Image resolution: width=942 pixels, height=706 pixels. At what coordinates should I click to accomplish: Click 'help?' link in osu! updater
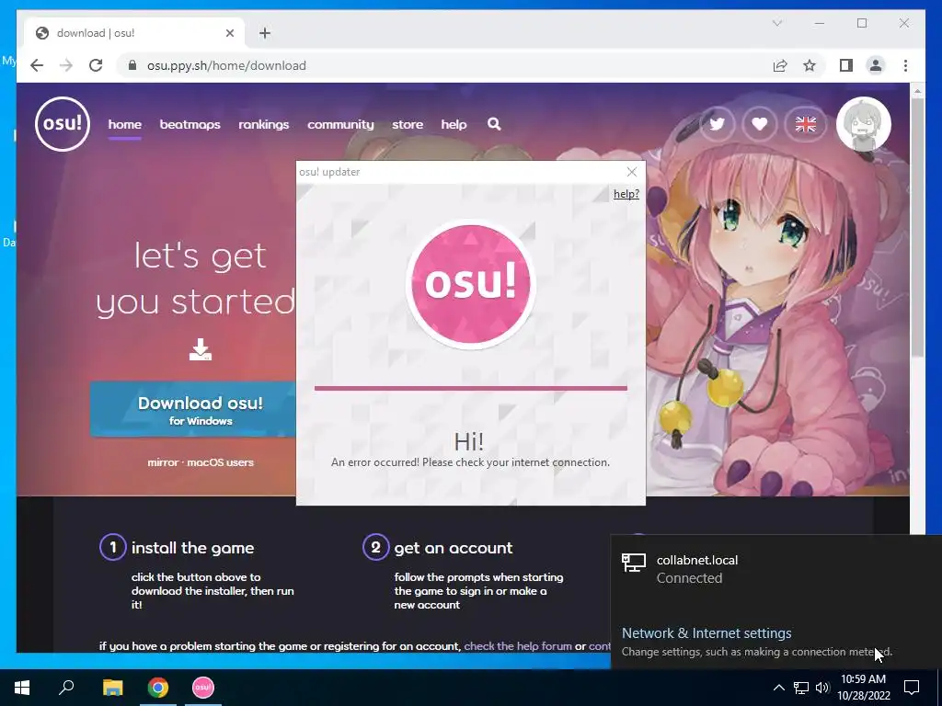[x=626, y=194]
